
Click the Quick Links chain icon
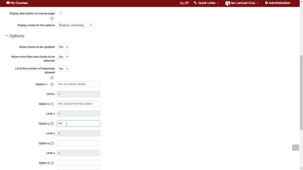pos(195,3)
